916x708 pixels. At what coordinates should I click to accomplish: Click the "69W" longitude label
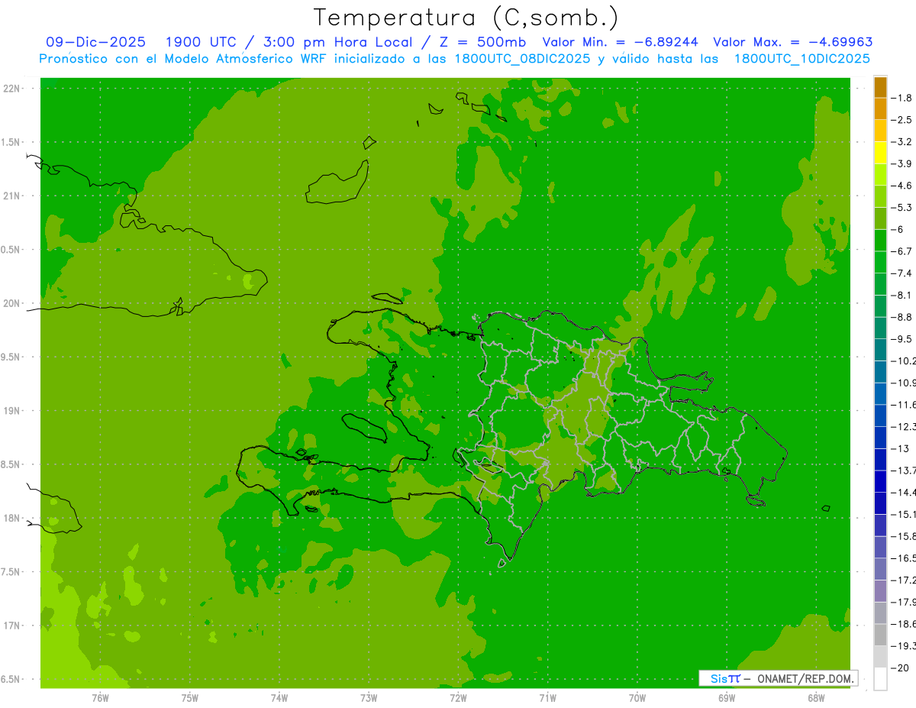click(727, 697)
